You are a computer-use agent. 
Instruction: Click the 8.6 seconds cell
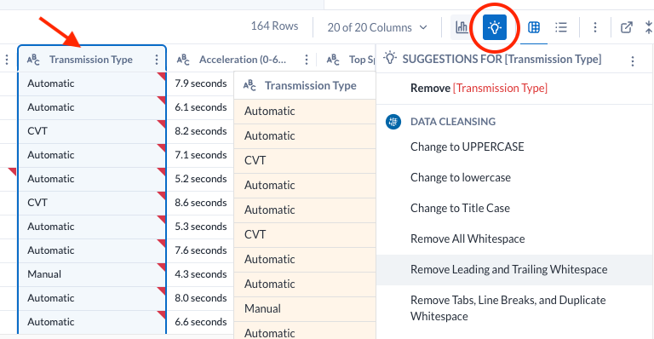[x=201, y=203]
